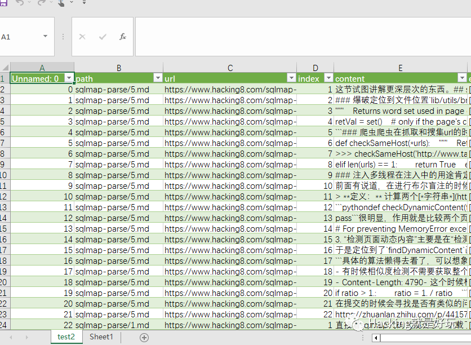Click the Undo arrow icon

[20, 3]
